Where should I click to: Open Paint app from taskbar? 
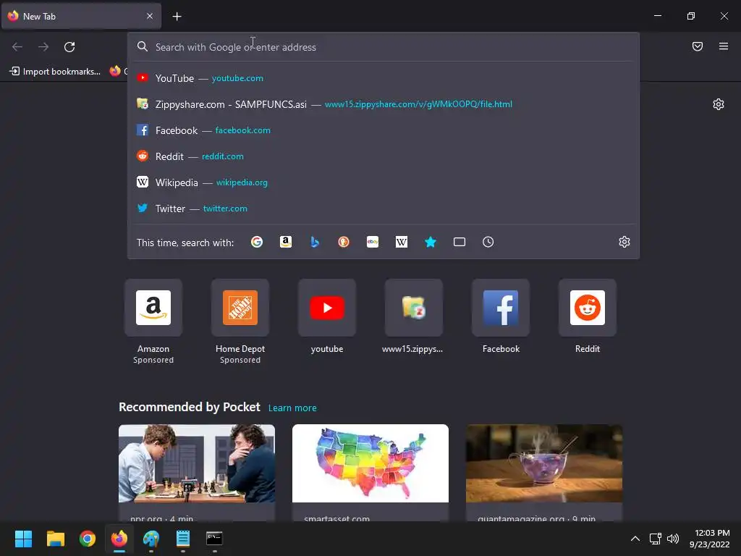click(151, 539)
